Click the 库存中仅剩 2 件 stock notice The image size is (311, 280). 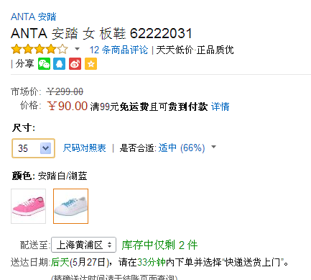[x=159, y=245]
